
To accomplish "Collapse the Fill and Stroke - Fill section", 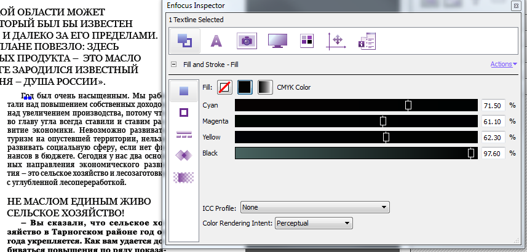I will 174,64.
